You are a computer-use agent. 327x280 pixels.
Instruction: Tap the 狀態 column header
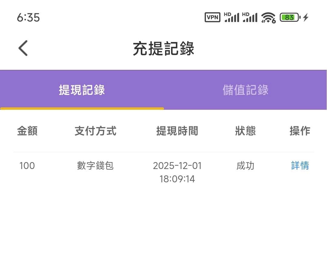[245, 131]
